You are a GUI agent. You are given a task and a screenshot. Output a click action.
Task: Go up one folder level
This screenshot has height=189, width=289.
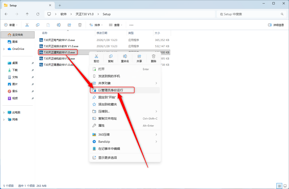[27, 14]
